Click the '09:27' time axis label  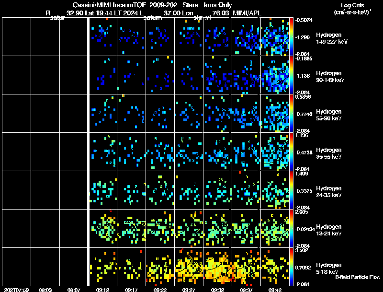[x=189, y=290]
